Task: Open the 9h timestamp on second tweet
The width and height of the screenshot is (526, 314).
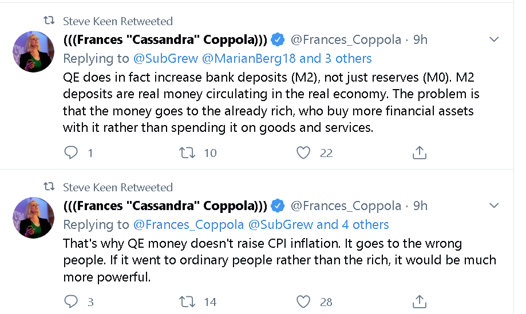Action: (x=420, y=206)
